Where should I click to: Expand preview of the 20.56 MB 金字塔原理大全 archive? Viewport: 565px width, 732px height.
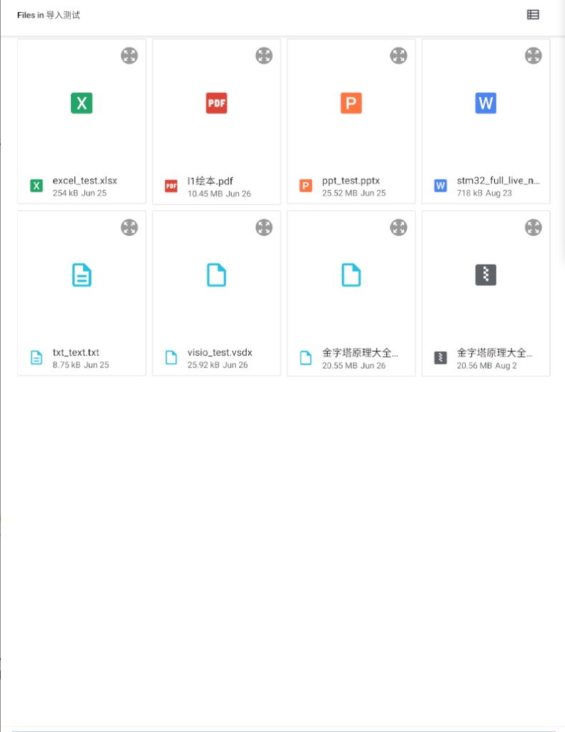(533, 227)
